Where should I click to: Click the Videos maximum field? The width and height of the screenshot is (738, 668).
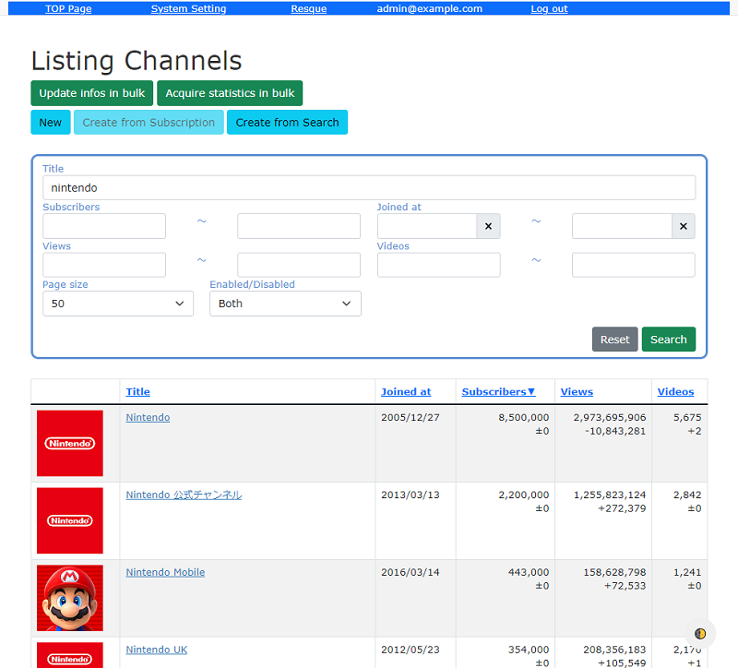634,265
